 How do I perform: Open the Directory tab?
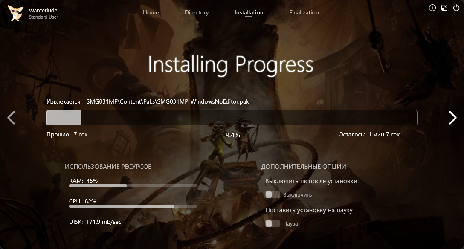pos(197,12)
